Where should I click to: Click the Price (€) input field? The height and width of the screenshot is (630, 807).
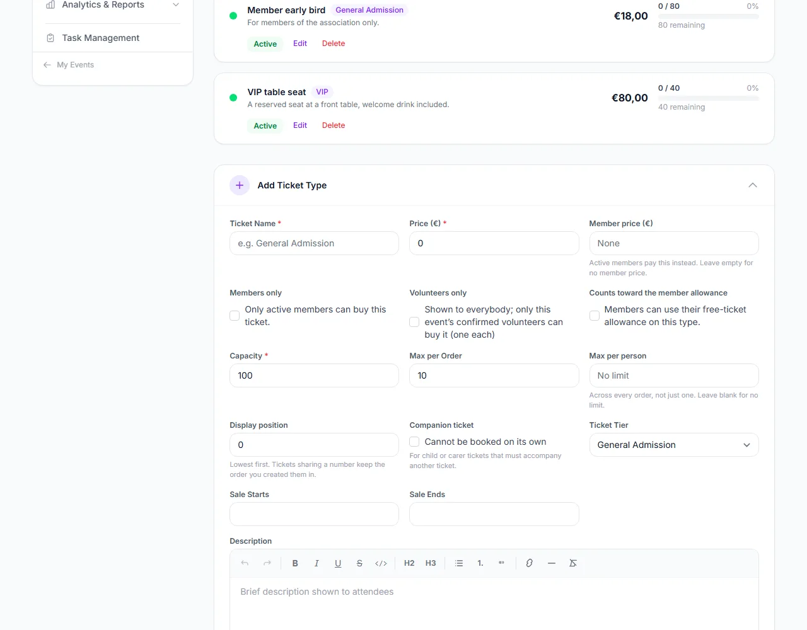[494, 243]
